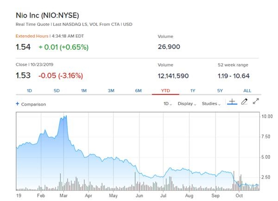Select the pencil drawing tool
The image size is (278, 201).
click(245, 102)
